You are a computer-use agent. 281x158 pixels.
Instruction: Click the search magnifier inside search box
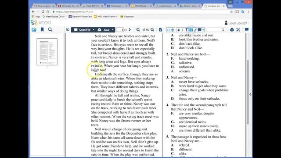click(223, 30)
